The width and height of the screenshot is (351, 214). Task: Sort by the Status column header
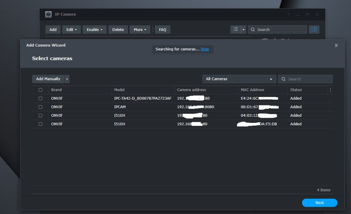coord(296,90)
